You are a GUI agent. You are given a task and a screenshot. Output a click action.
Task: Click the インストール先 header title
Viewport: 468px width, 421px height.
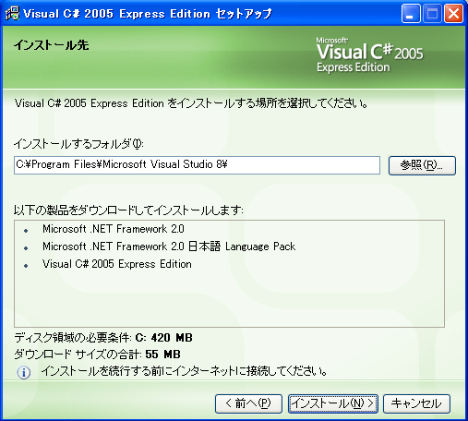click(x=51, y=45)
